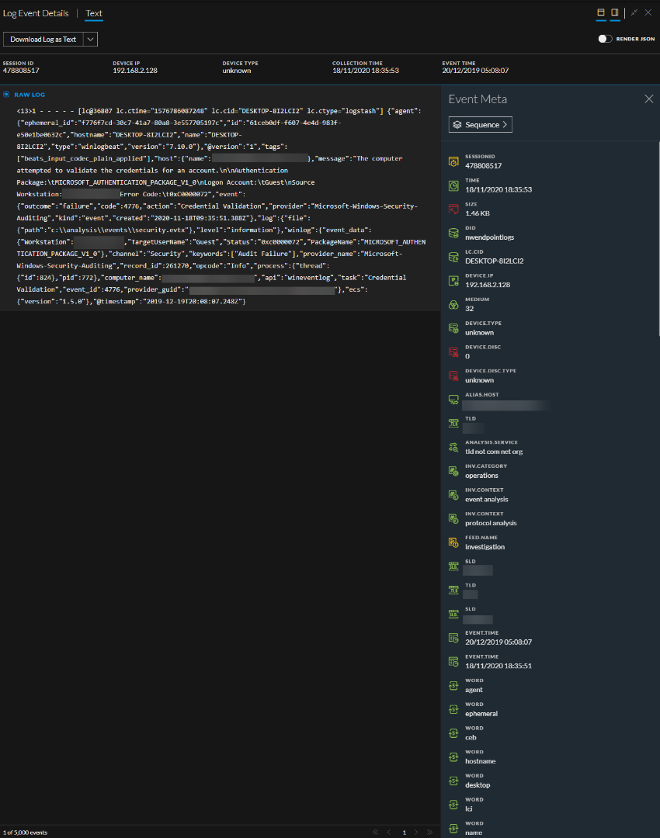The image size is (660, 838).
Task: Click the feed.name meta icon
Action: [x=453, y=542]
